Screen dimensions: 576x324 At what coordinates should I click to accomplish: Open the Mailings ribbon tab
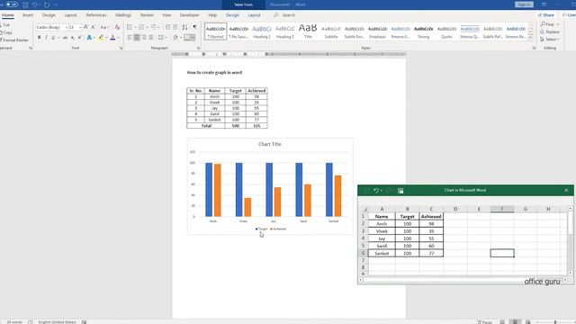tap(123, 15)
